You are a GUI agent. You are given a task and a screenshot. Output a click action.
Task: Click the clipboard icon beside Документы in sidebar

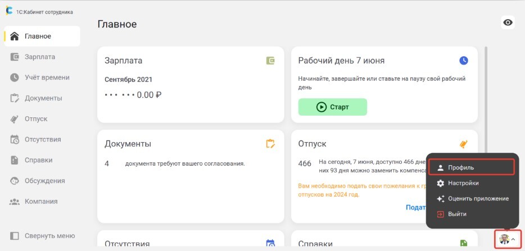pos(15,98)
